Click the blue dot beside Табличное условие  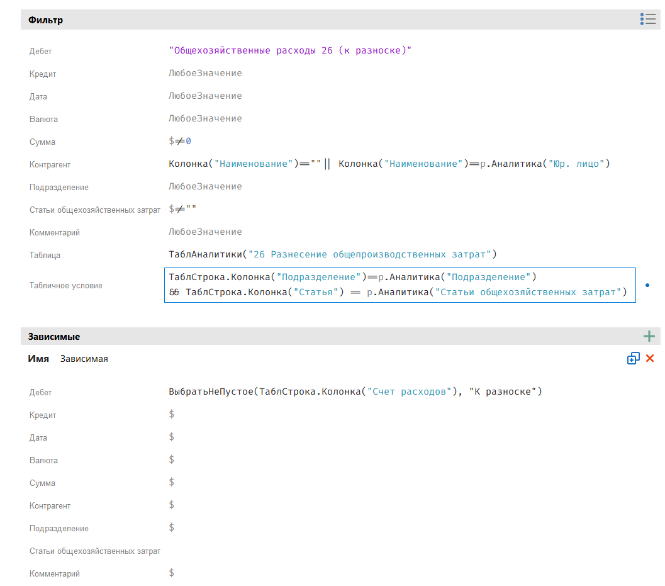(x=647, y=285)
